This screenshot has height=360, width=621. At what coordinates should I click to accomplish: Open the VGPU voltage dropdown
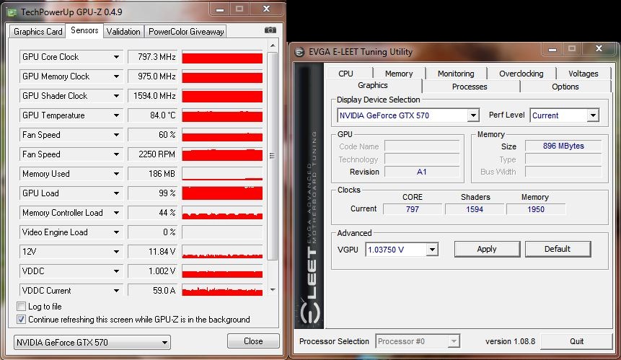[432, 250]
